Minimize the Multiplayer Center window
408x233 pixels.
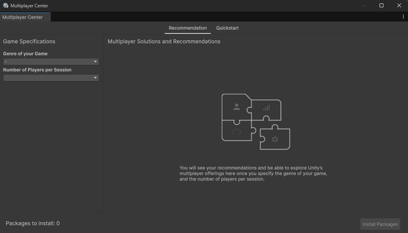(x=364, y=5)
